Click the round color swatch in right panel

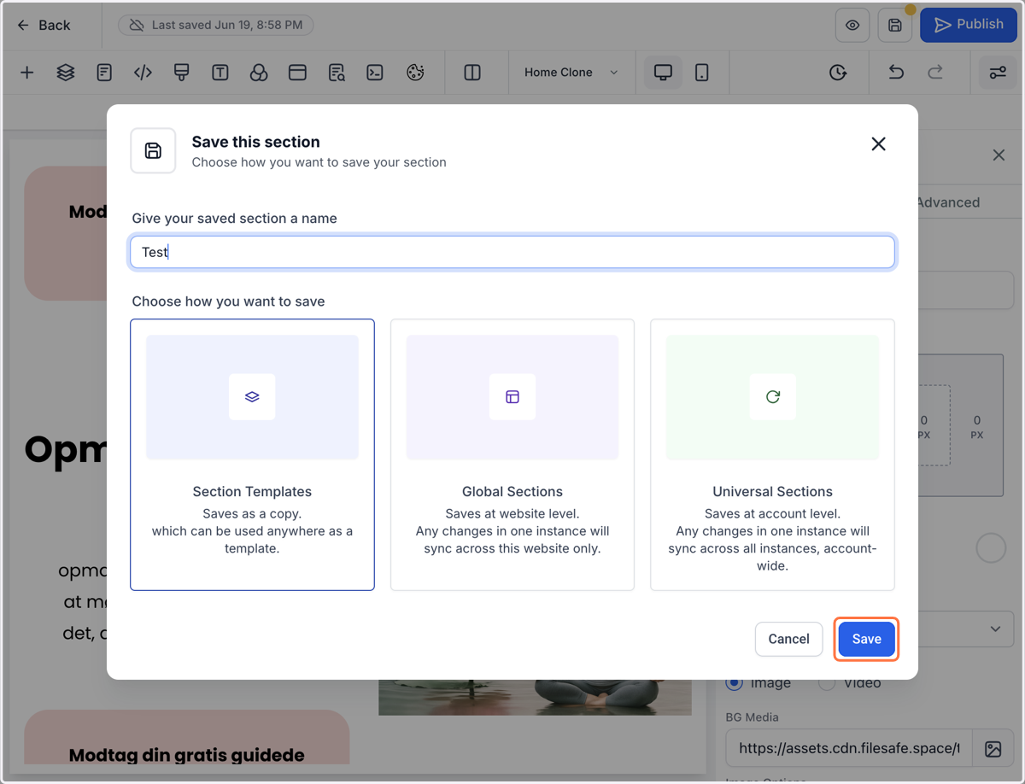pyautogui.click(x=991, y=547)
